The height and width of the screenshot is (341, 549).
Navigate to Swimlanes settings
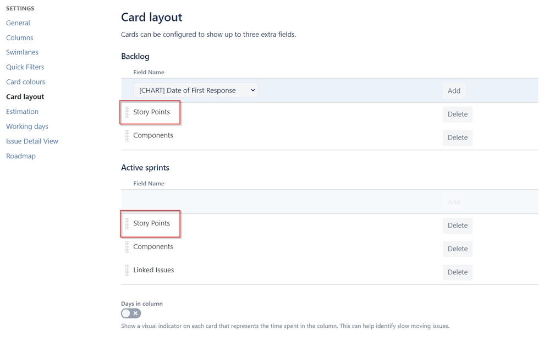pyautogui.click(x=22, y=52)
